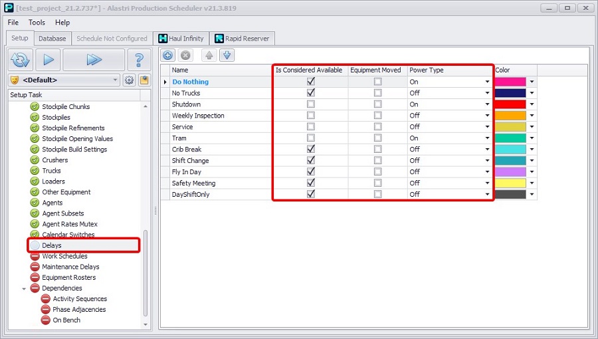The image size is (598, 339).
Task: Click the refresh setup icon
Action: [x=21, y=60]
